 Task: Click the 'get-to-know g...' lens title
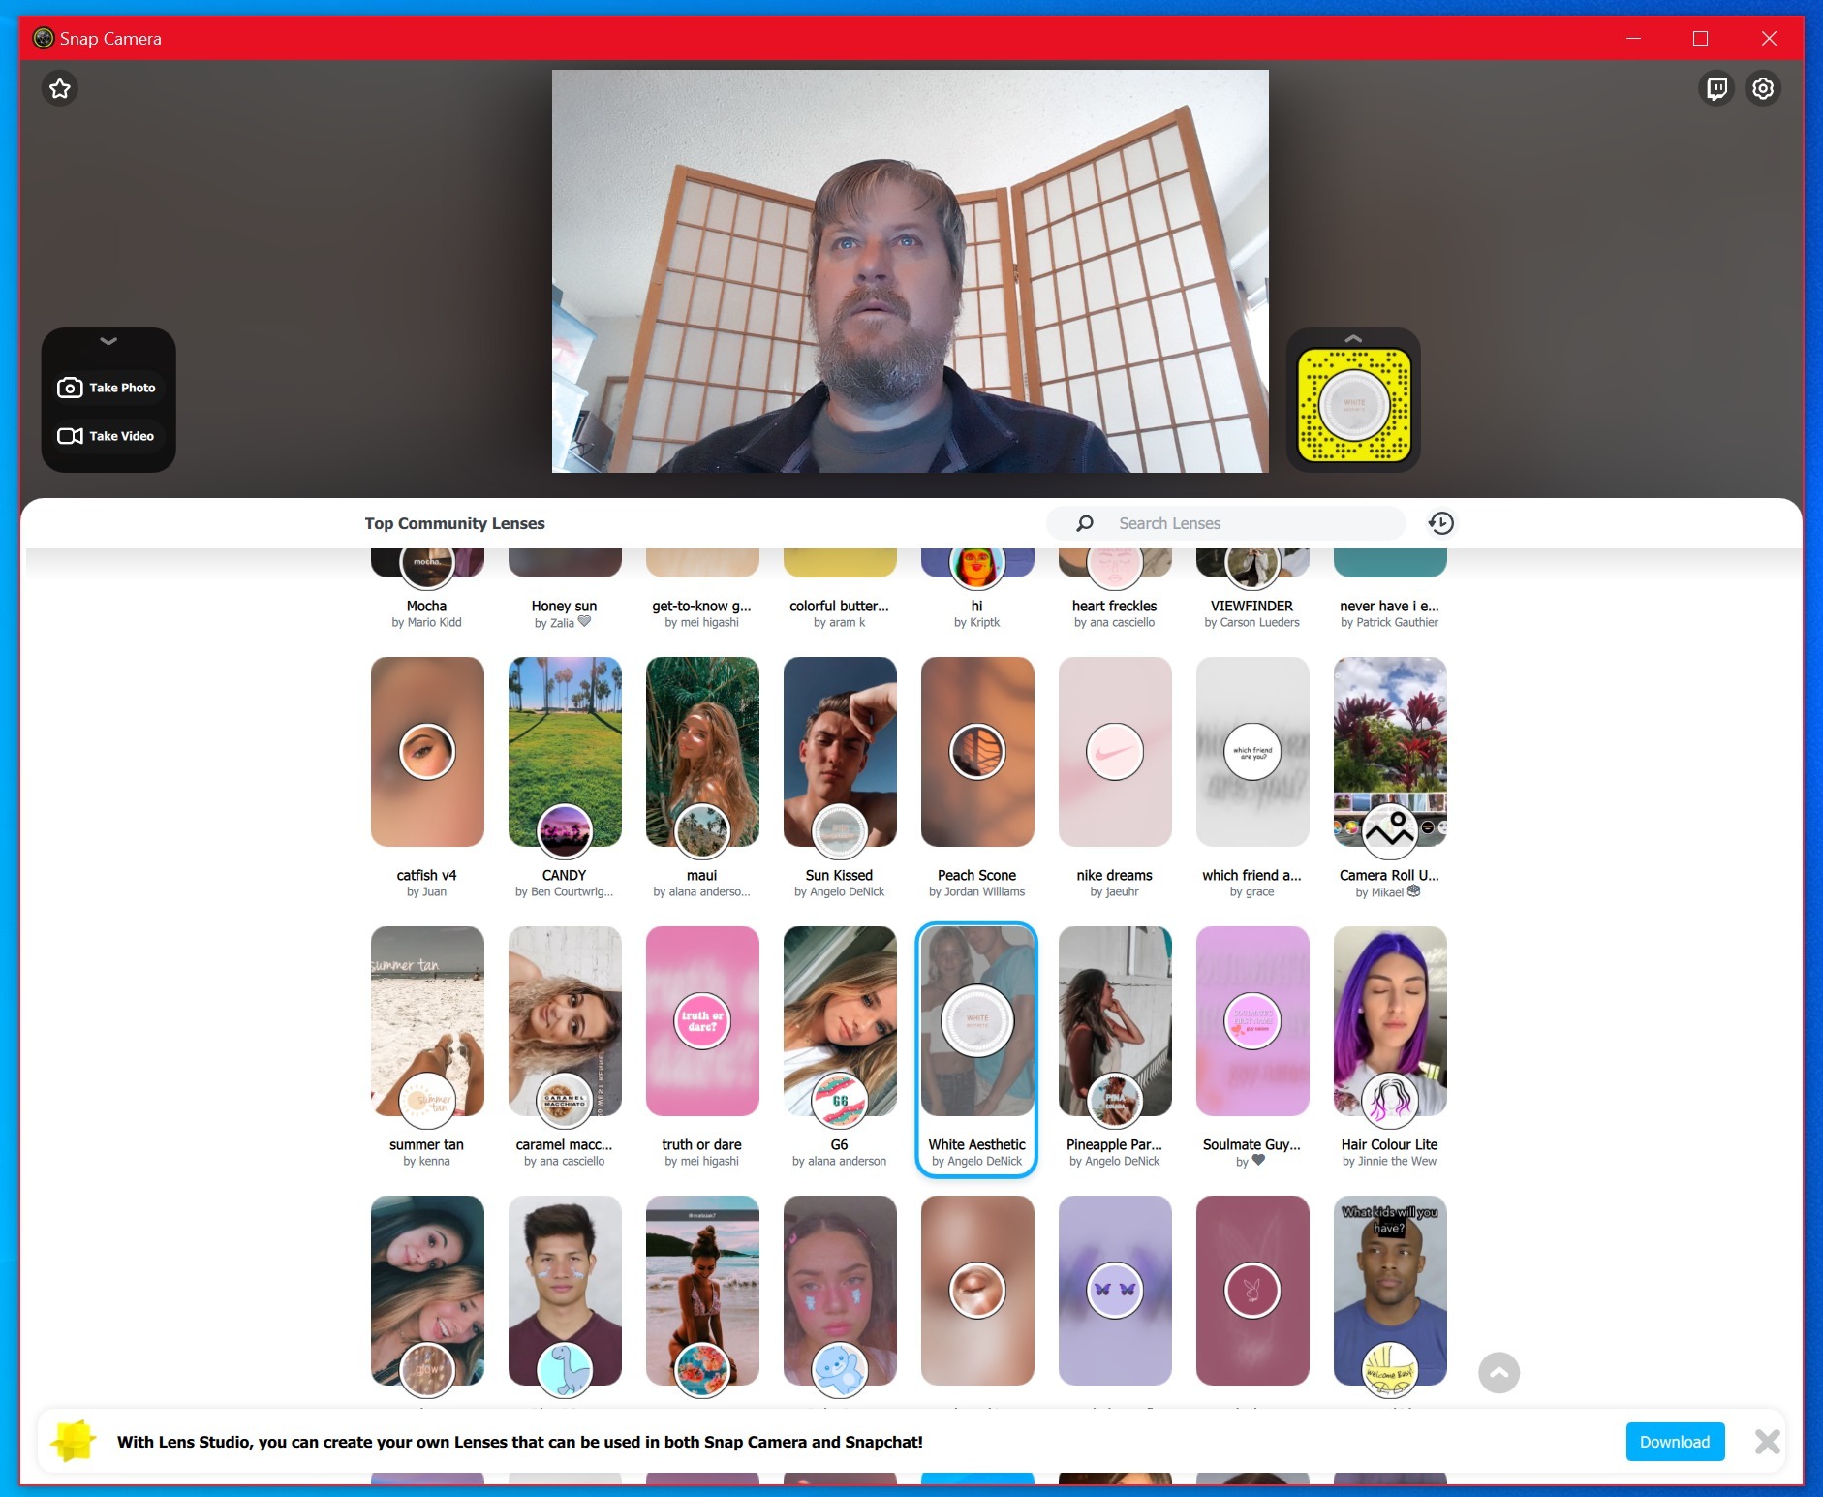point(702,606)
